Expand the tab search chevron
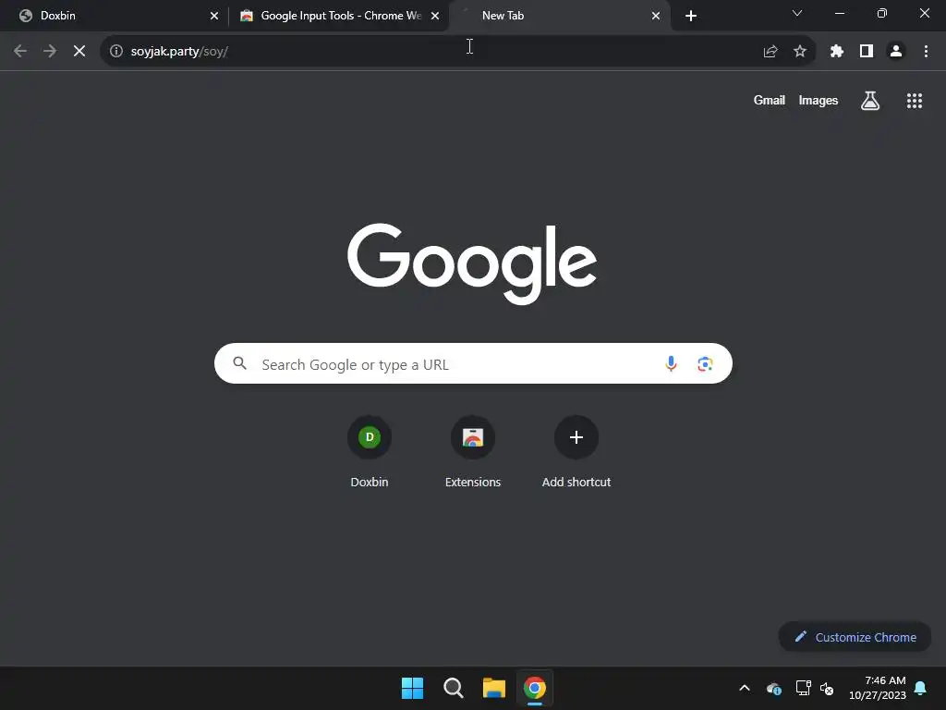 pyautogui.click(x=797, y=13)
